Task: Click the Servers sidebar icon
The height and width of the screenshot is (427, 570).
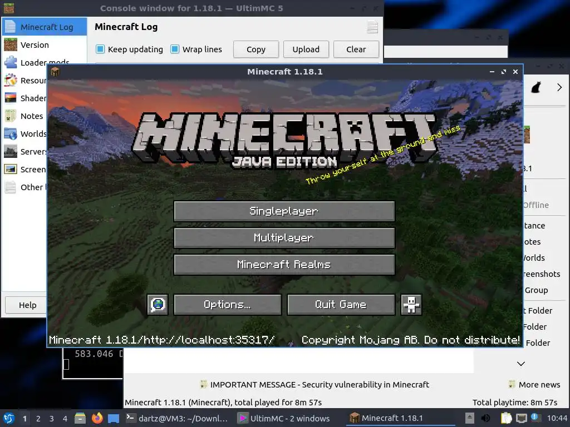Action: coord(11,151)
